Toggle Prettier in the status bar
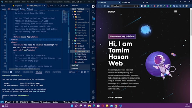 pos(84,102)
